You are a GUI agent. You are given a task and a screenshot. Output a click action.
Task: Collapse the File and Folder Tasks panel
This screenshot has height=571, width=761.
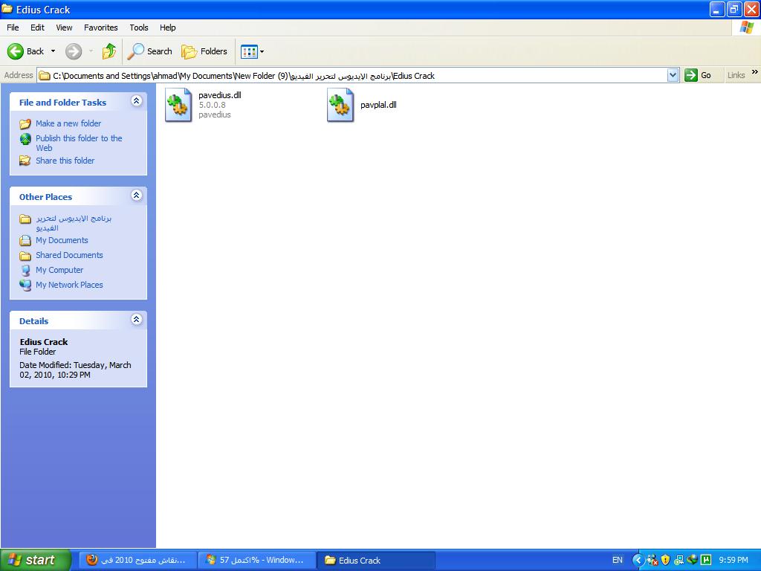(137, 100)
